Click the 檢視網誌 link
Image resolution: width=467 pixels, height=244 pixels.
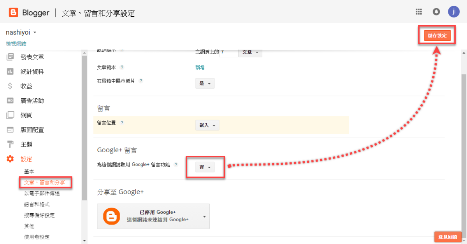click(16, 44)
